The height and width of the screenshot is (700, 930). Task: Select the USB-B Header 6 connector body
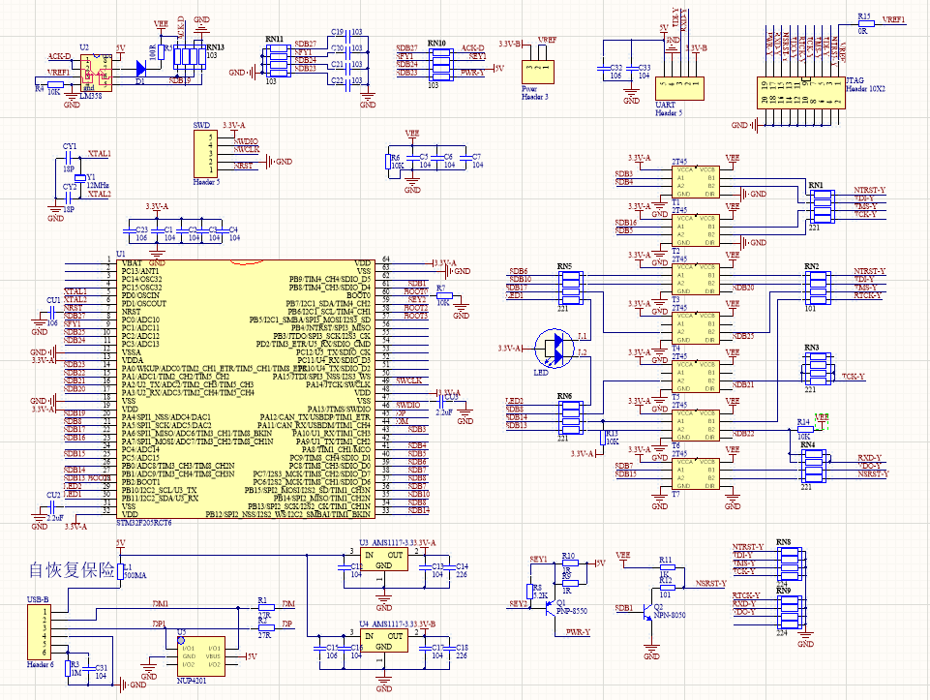[39, 632]
